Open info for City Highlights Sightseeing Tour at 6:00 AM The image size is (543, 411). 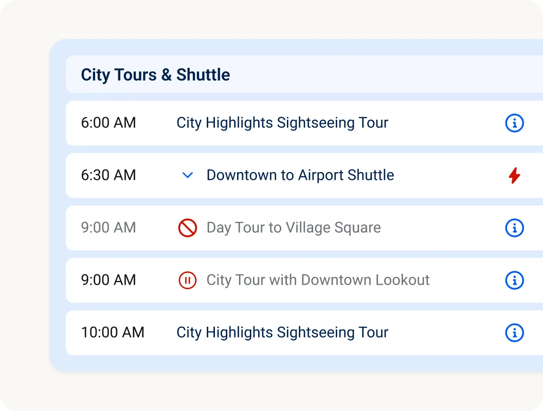[514, 123]
